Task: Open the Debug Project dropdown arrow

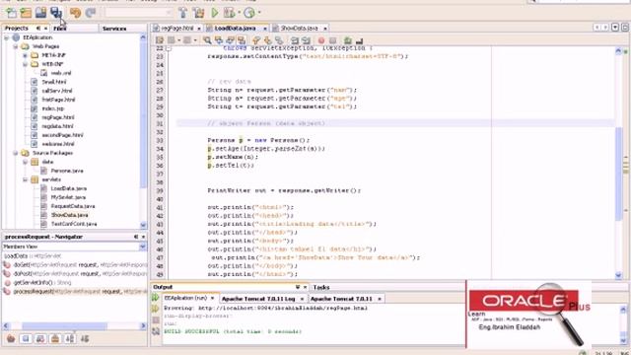Action: tap(239, 13)
